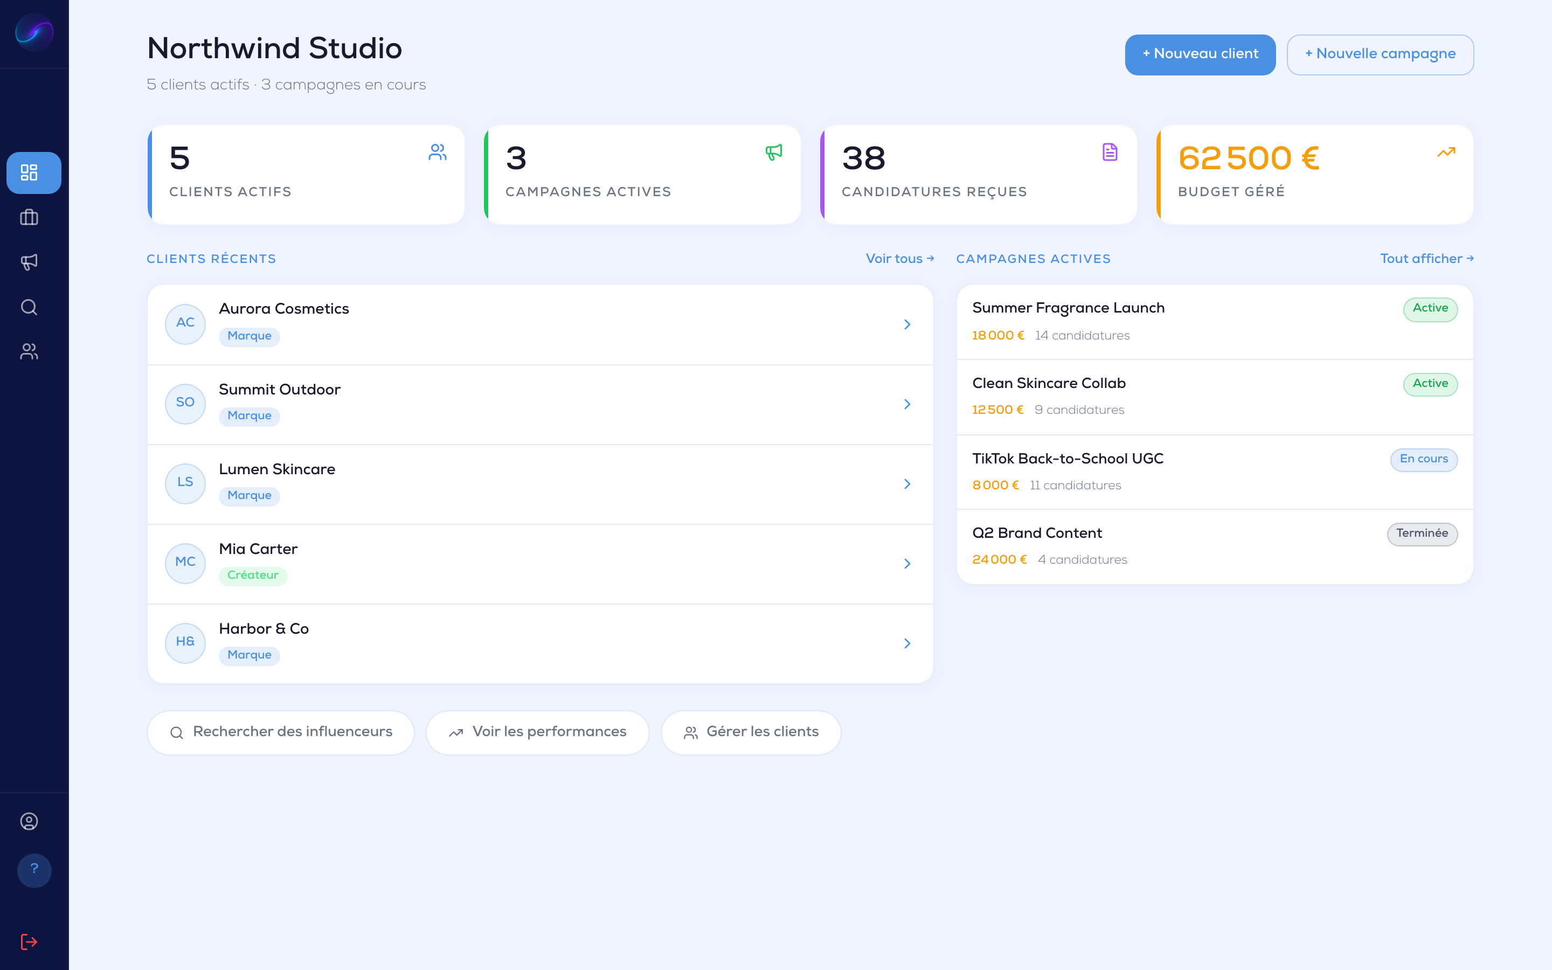Image resolution: width=1552 pixels, height=970 pixels.
Task: Open the profile account icon in sidebar
Action: pos(30,821)
